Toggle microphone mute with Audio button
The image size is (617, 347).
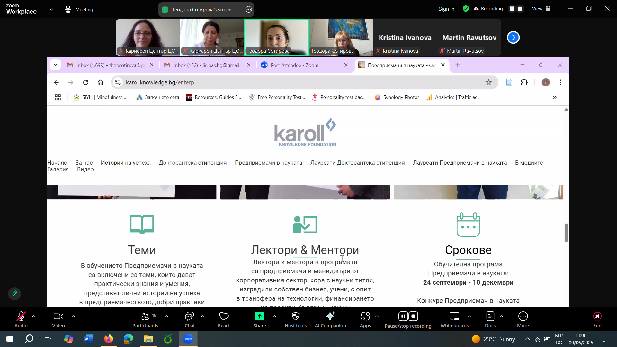[21, 316]
